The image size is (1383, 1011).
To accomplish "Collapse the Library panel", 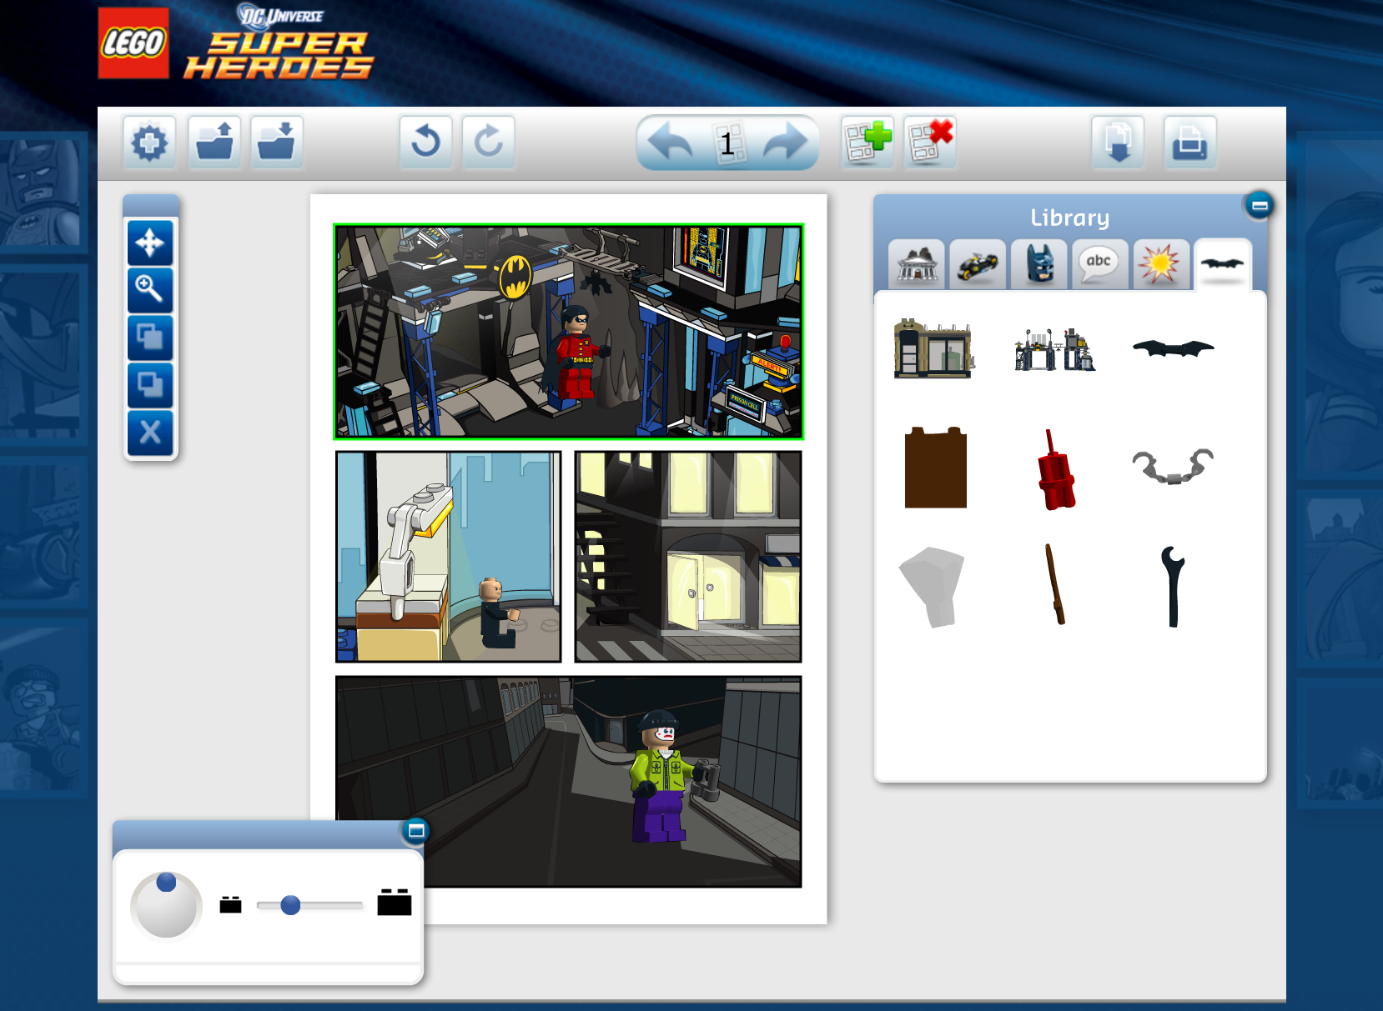I will (1260, 205).
